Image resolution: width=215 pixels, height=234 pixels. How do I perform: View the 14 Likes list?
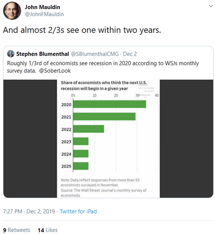[x=48, y=230]
